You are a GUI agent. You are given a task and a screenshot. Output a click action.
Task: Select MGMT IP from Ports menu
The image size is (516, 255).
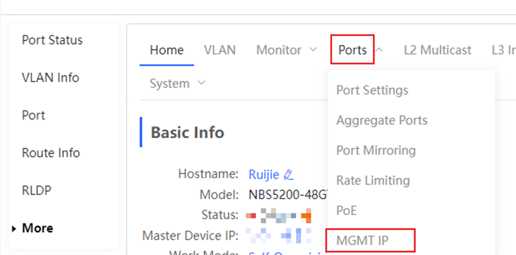[x=362, y=240]
